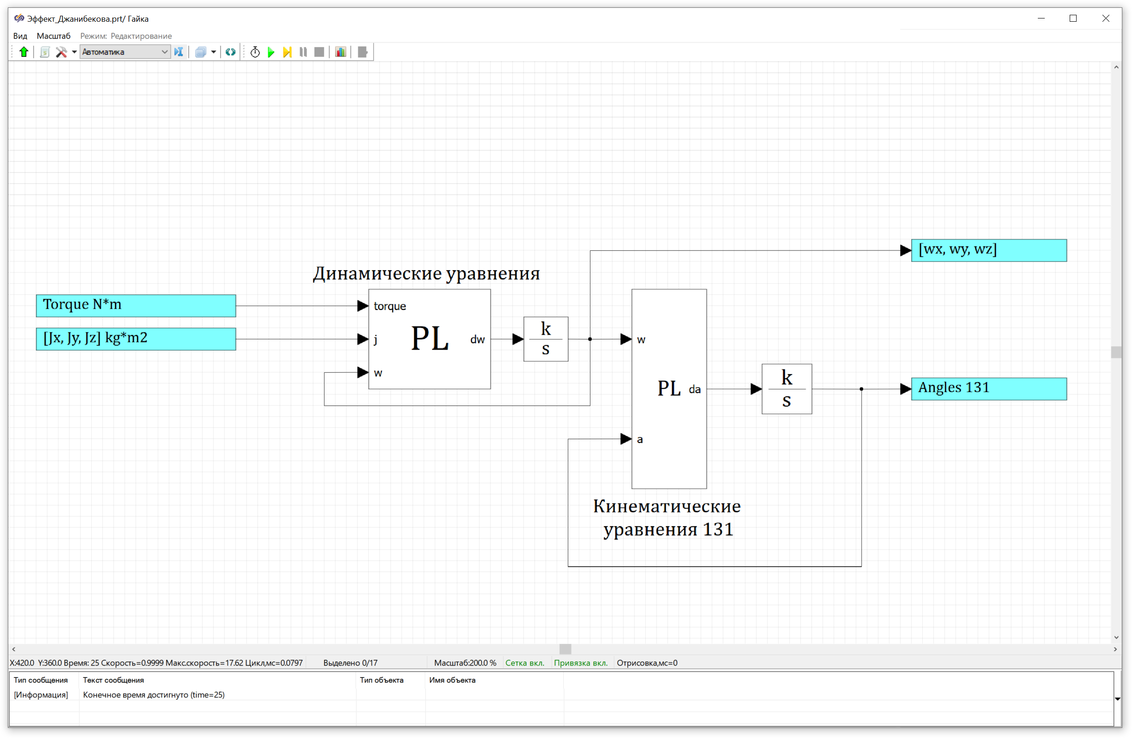
Task: Click the teal refresh arrows icon
Action: pos(231,52)
